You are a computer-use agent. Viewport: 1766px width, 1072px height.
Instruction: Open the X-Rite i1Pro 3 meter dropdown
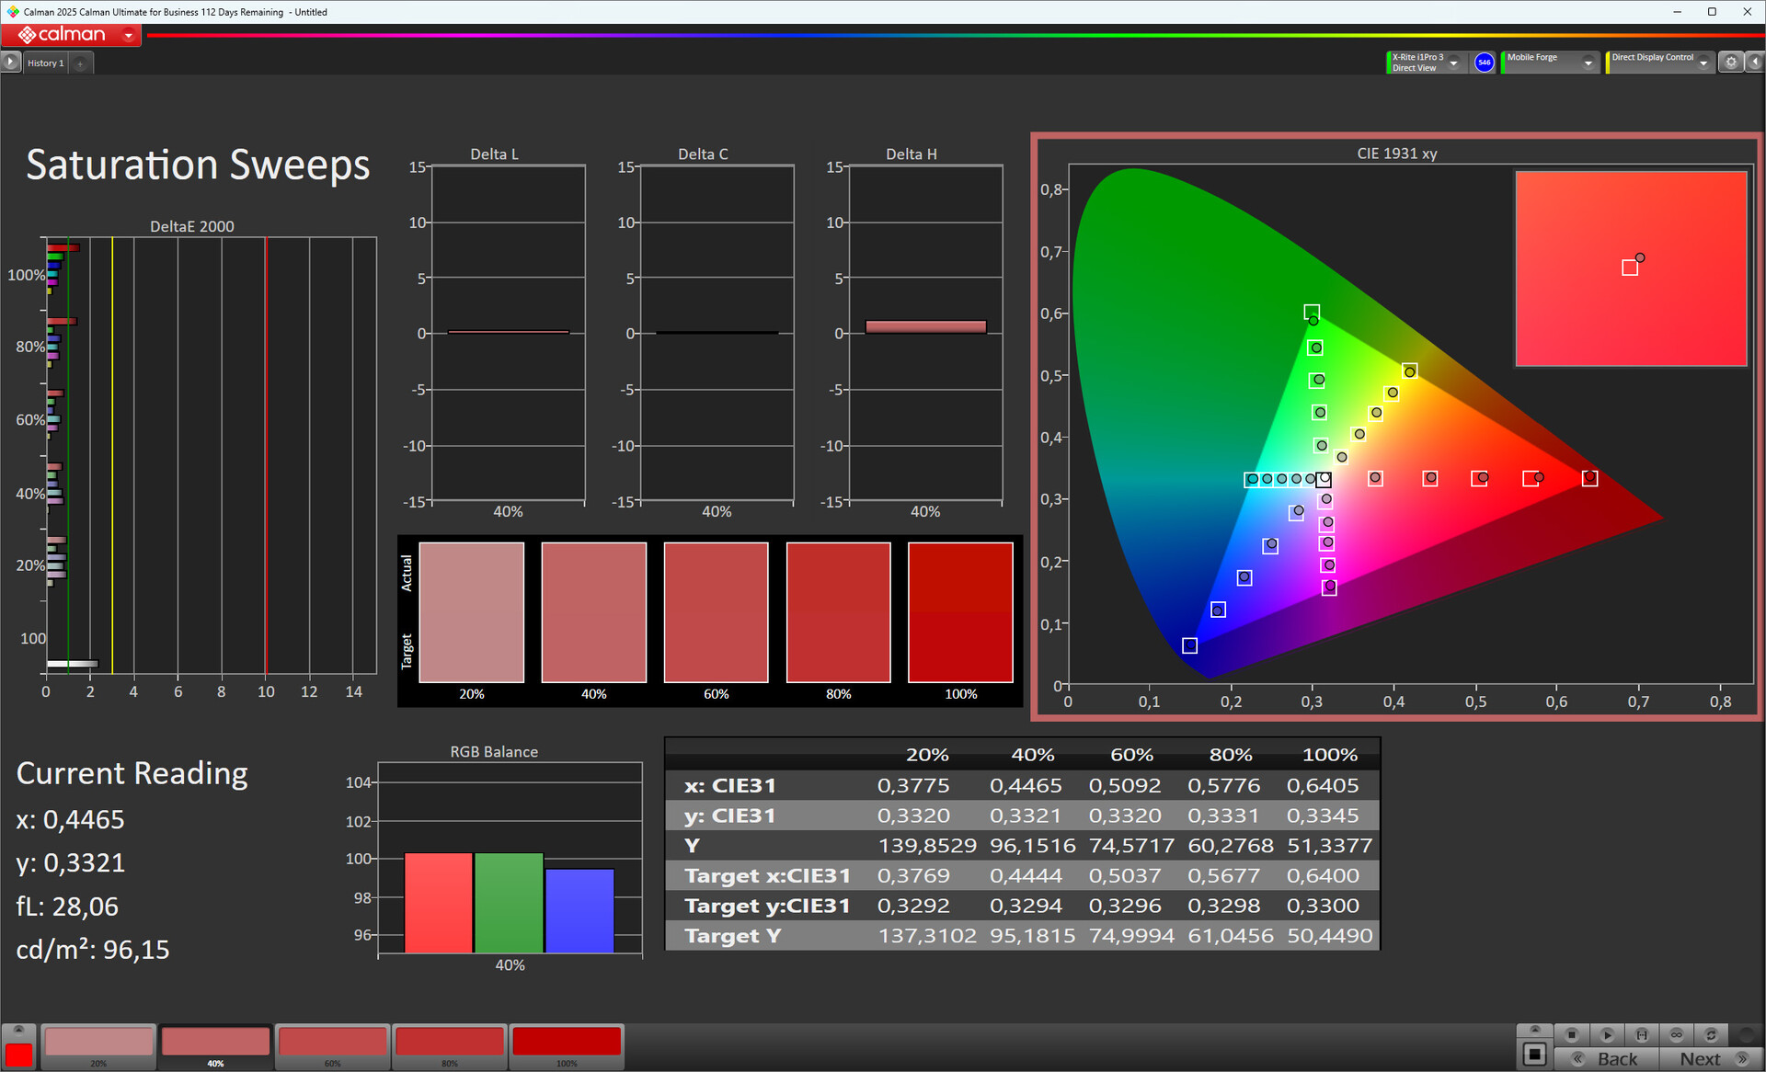[1453, 63]
